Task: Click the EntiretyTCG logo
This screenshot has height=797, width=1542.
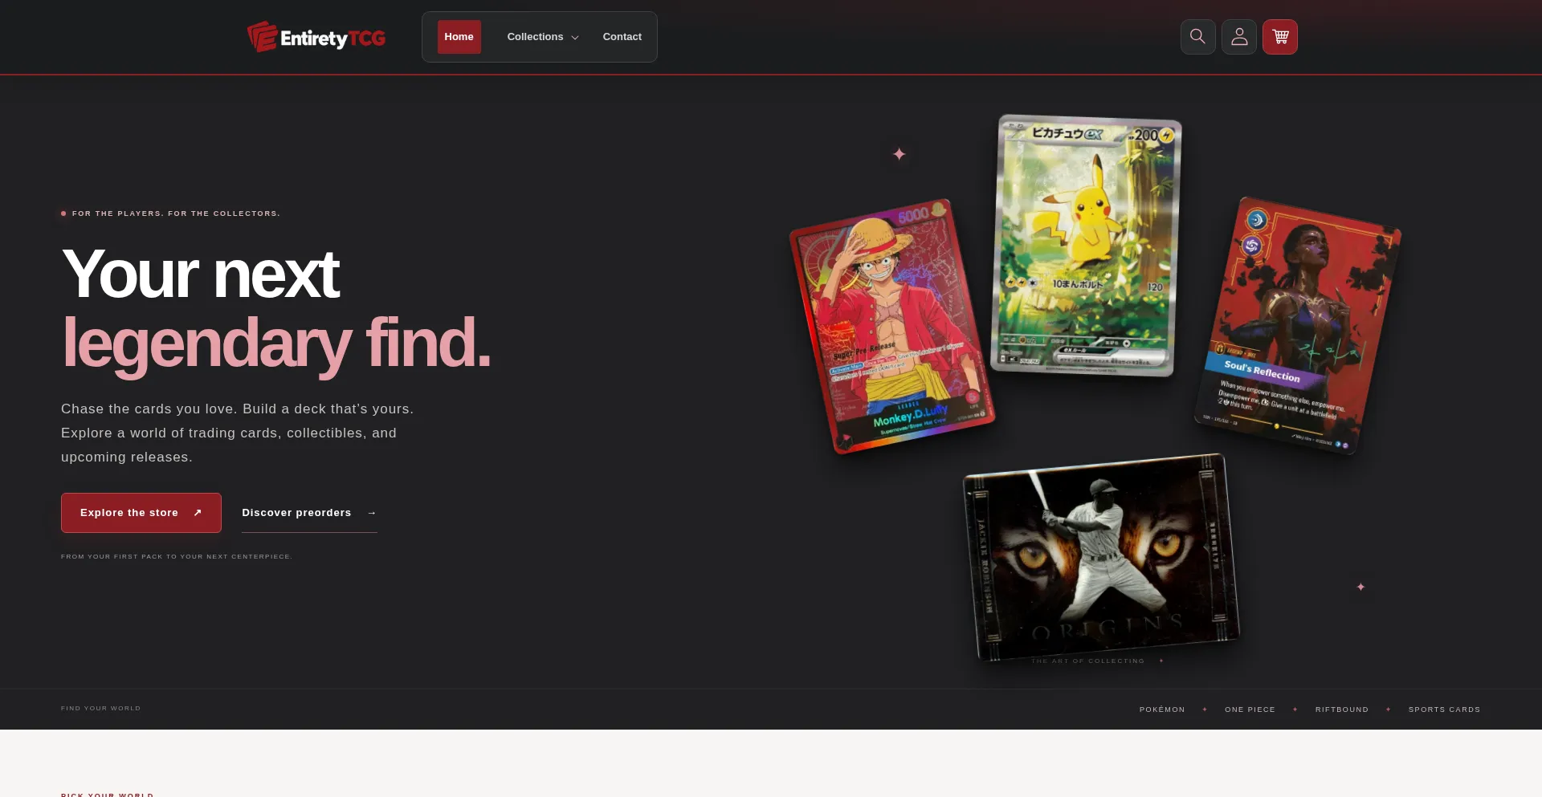Action: pos(316,37)
